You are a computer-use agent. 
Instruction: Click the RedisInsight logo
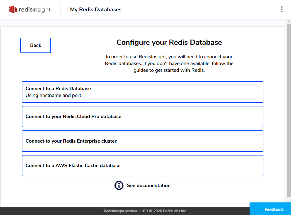click(x=30, y=10)
